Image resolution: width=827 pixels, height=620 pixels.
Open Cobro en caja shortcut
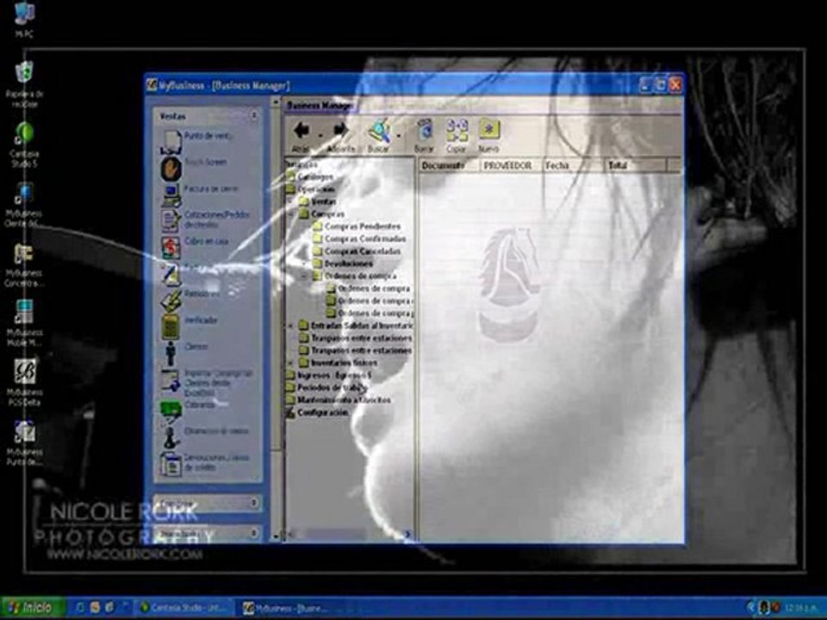196,245
